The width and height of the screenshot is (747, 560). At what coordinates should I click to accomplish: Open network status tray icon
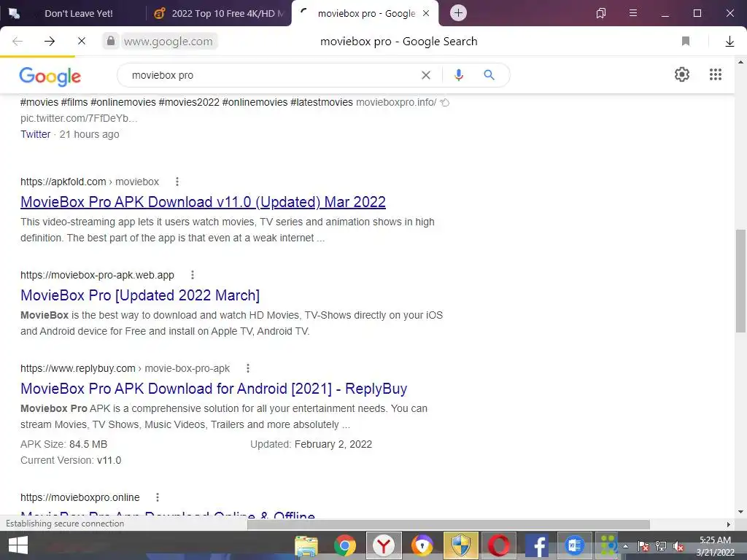[x=661, y=546]
